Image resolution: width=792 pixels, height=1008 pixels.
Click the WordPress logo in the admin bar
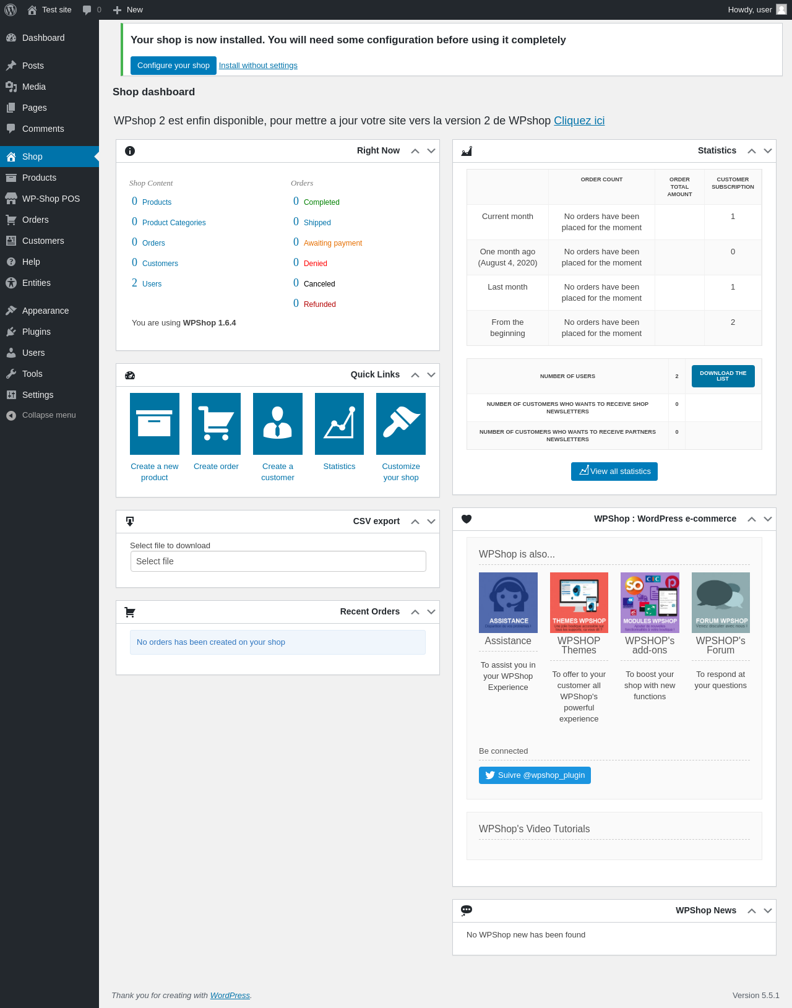pos(11,10)
